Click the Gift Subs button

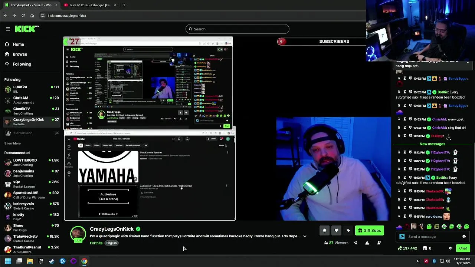369,230
